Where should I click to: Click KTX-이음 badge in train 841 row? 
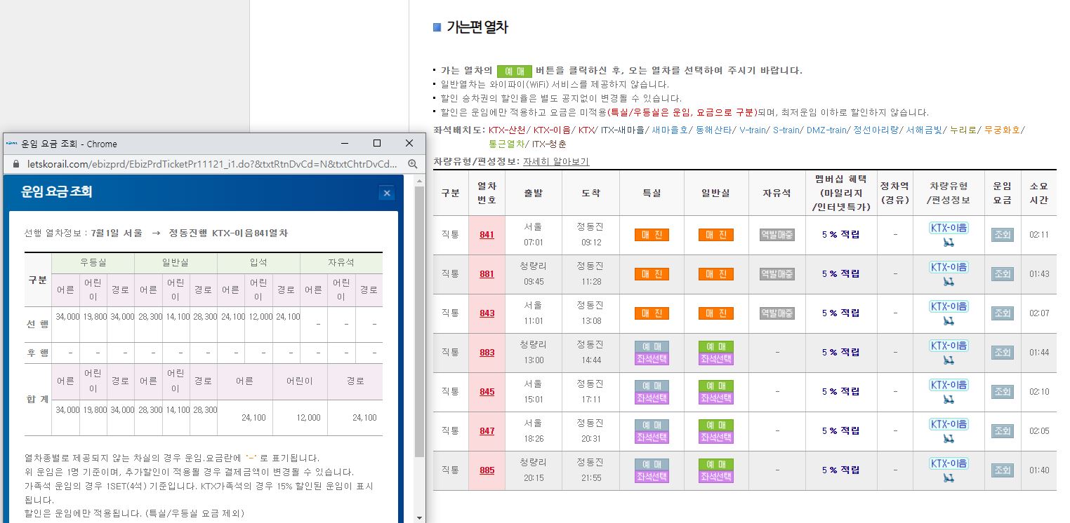[949, 228]
